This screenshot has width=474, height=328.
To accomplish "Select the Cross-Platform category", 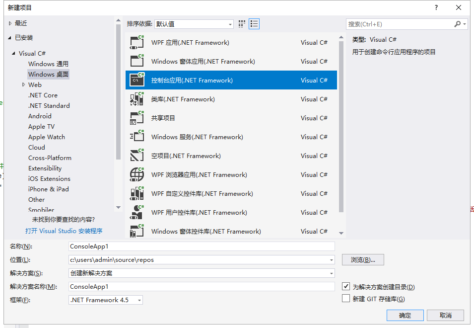I will click(x=50, y=158).
